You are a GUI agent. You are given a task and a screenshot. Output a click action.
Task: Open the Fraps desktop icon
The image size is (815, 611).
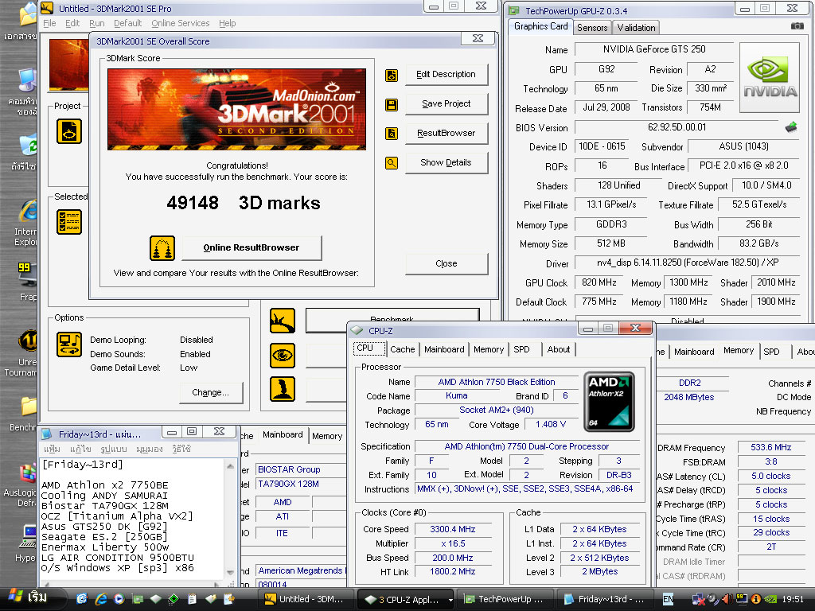click(27, 274)
